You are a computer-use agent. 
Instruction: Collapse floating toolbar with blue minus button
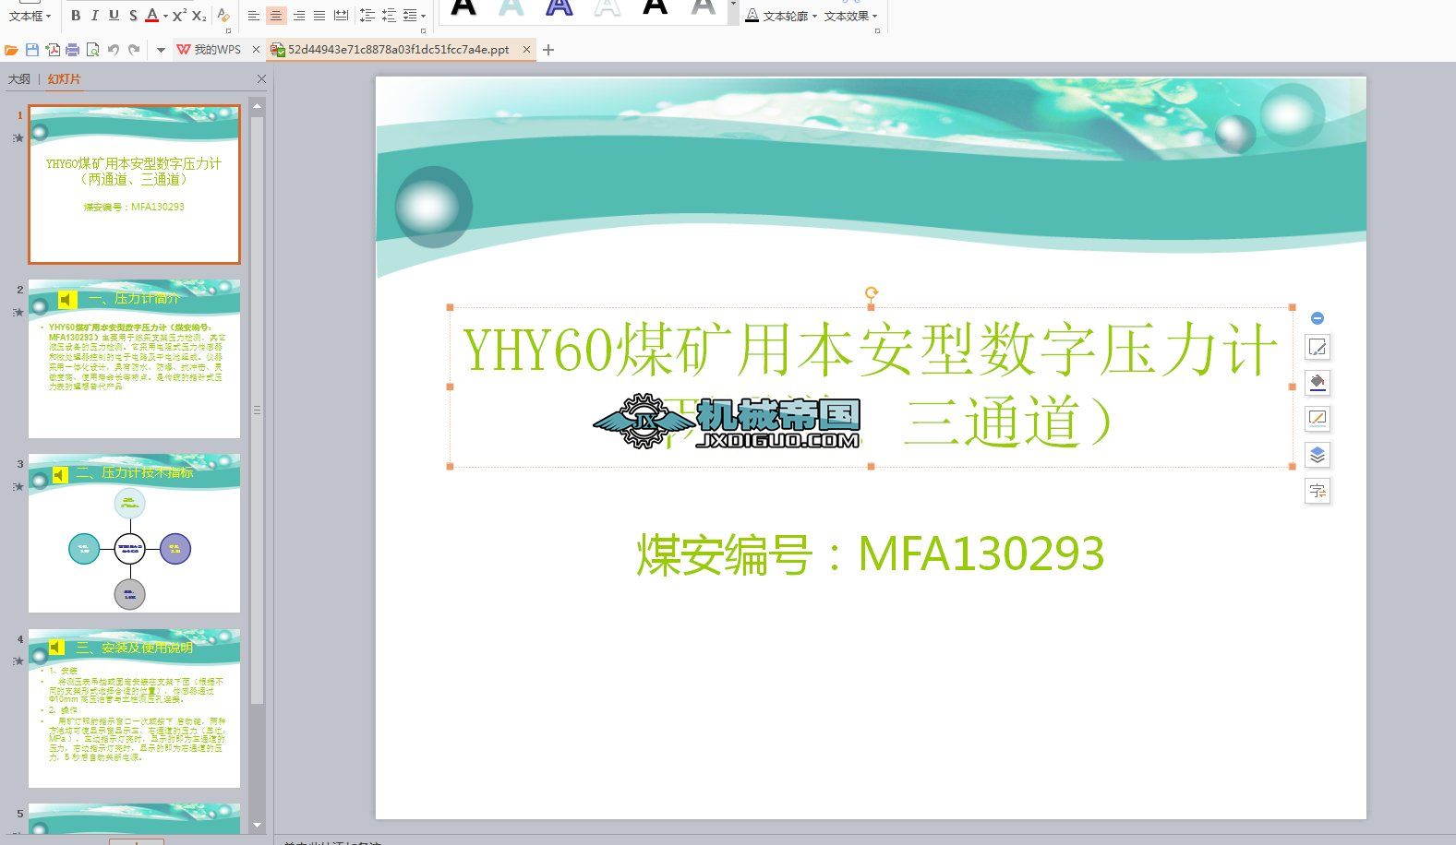(x=1318, y=318)
